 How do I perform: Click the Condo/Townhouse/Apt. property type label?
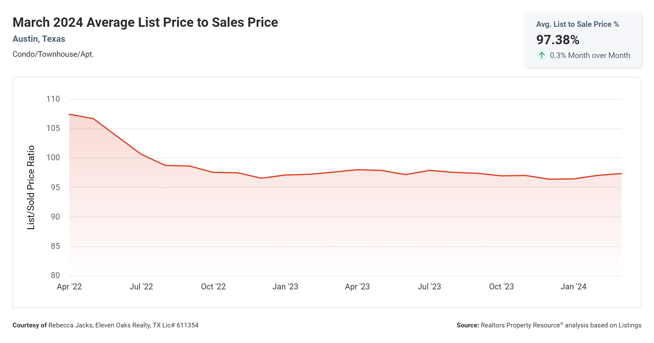pos(53,54)
